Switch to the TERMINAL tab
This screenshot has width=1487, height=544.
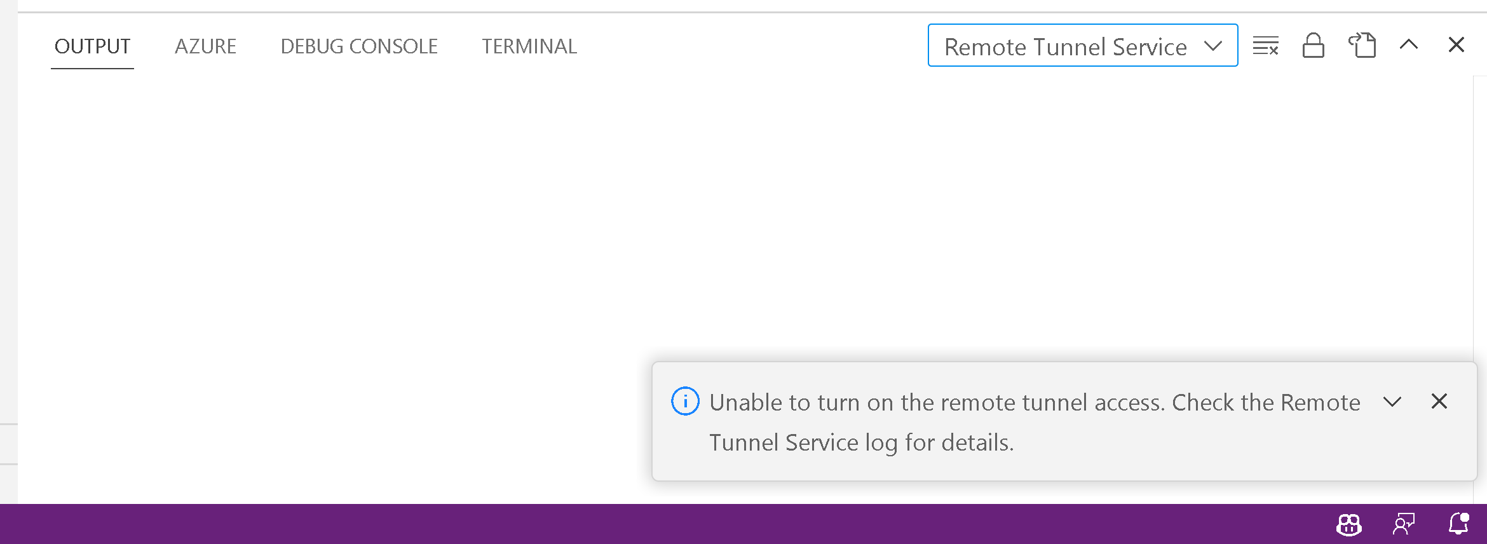point(529,45)
